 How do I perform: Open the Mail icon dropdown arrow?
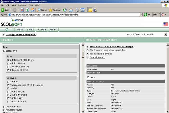click(x=74, y=10)
